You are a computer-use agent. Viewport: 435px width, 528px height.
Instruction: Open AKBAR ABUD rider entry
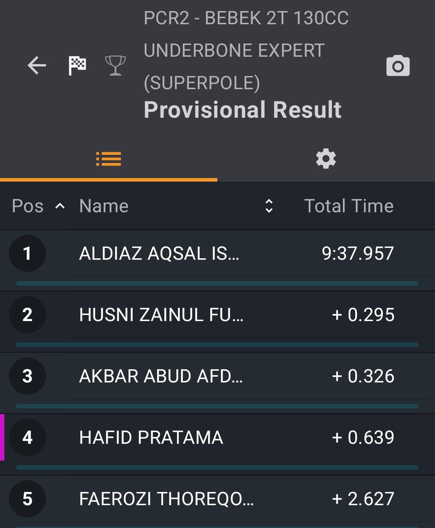pos(217,376)
